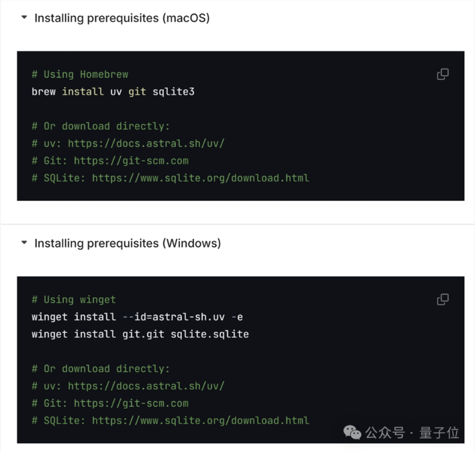Click the "winget install --id=astral-sh.uv -e" line
The width and height of the screenshot is (475, 452).
[137, 317]
